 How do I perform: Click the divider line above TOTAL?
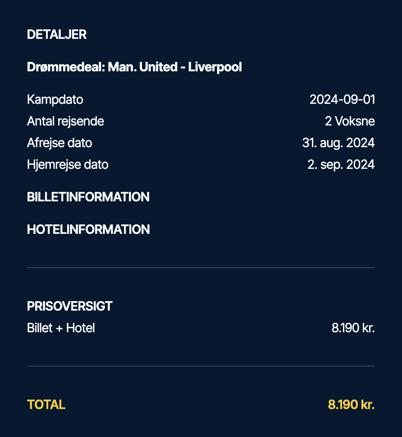pos(201,366)
